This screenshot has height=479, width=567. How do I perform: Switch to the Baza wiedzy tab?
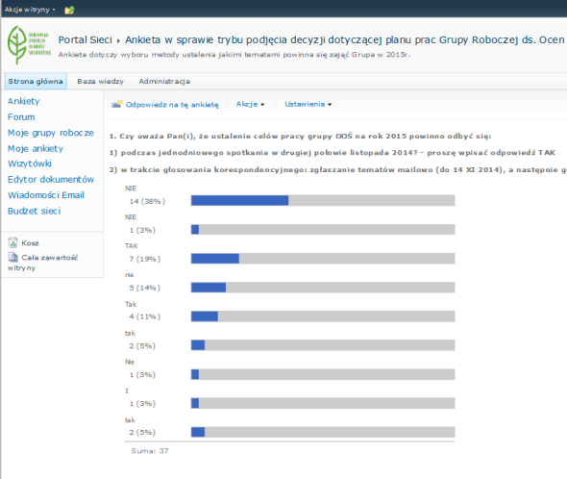pyautogui.click(x=100, y=81)
